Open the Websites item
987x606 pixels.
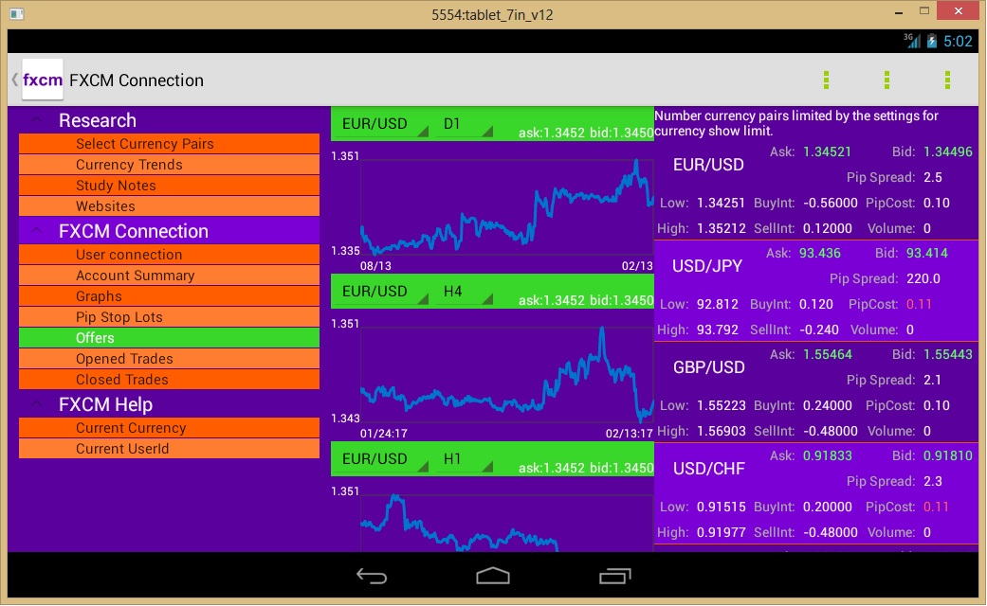click(x=170, y=206)
